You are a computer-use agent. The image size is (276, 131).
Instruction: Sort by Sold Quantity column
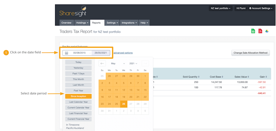pos(191,77)
